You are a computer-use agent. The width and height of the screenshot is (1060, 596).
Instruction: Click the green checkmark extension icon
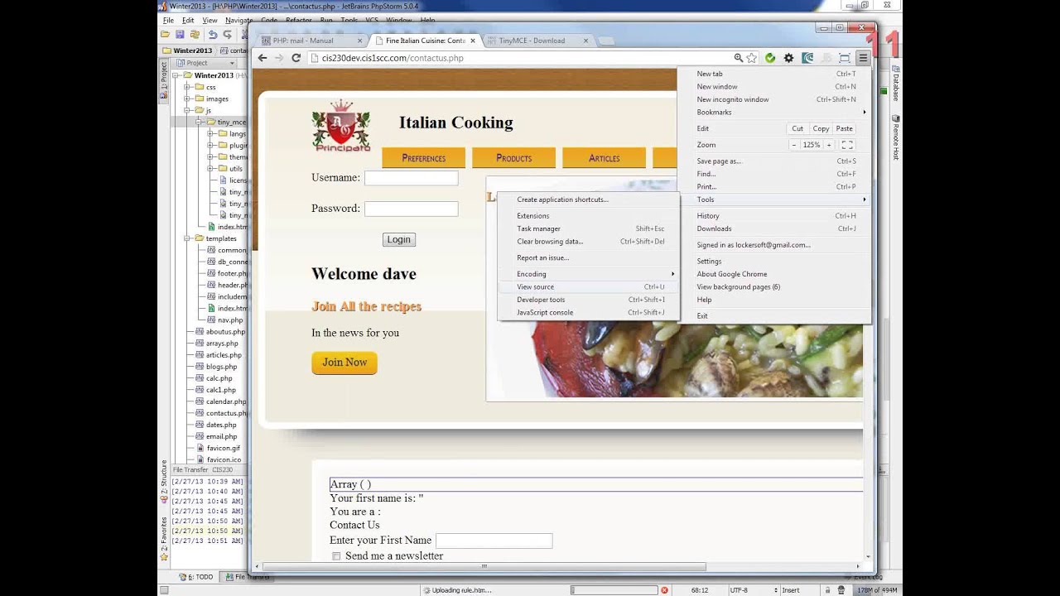tap(770, 58)
